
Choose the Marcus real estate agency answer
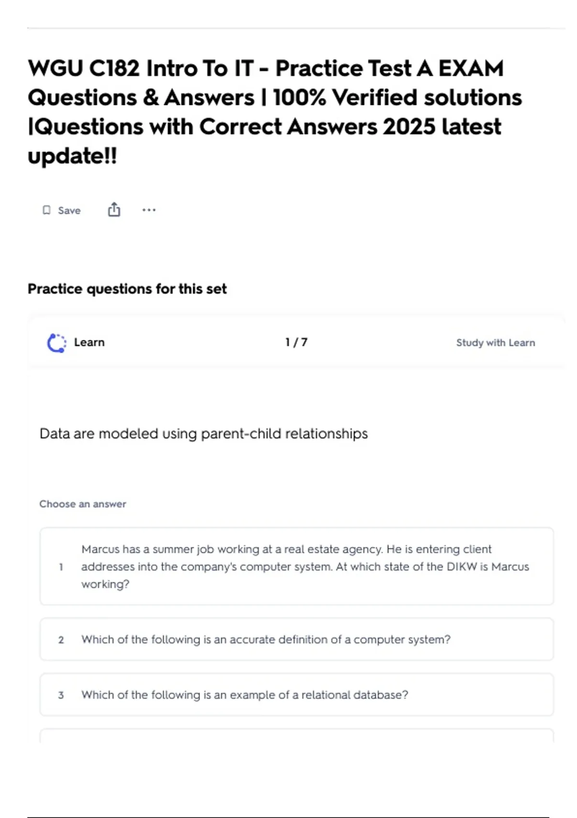305,566
